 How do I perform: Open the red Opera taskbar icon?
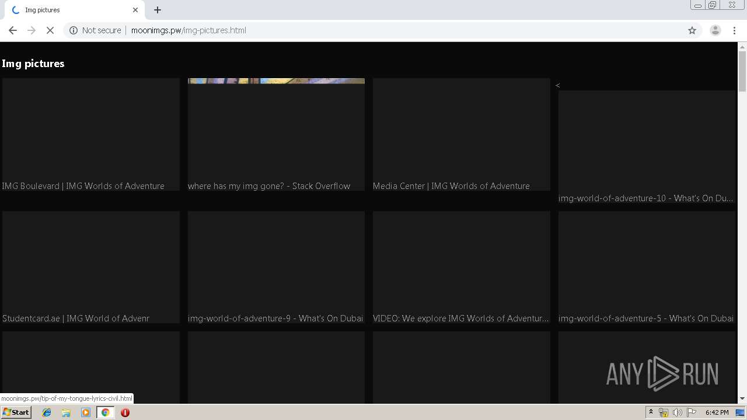click(125, 412)
